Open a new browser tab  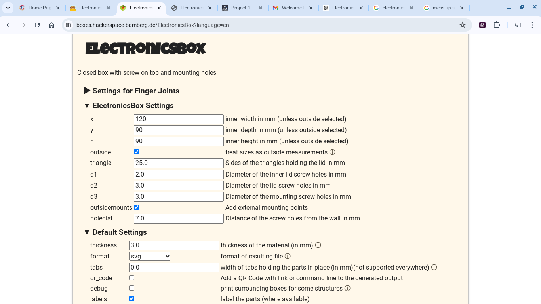(x=476, y=8)
